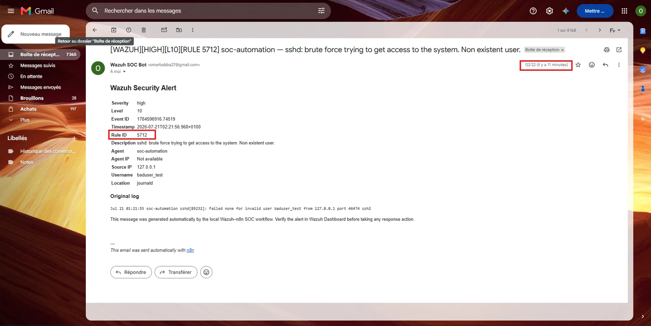Open the input tools Fr dropdown
Image resolution: width=651 pixels, height=326 pixels.
pos(615,31)
